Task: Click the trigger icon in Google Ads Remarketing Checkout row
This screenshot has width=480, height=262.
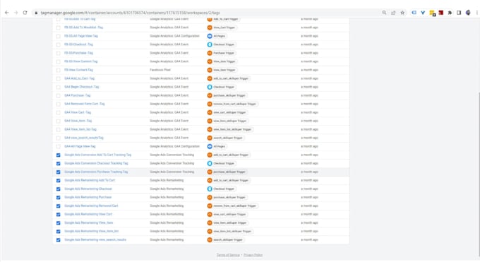Action: coord(210,189)
